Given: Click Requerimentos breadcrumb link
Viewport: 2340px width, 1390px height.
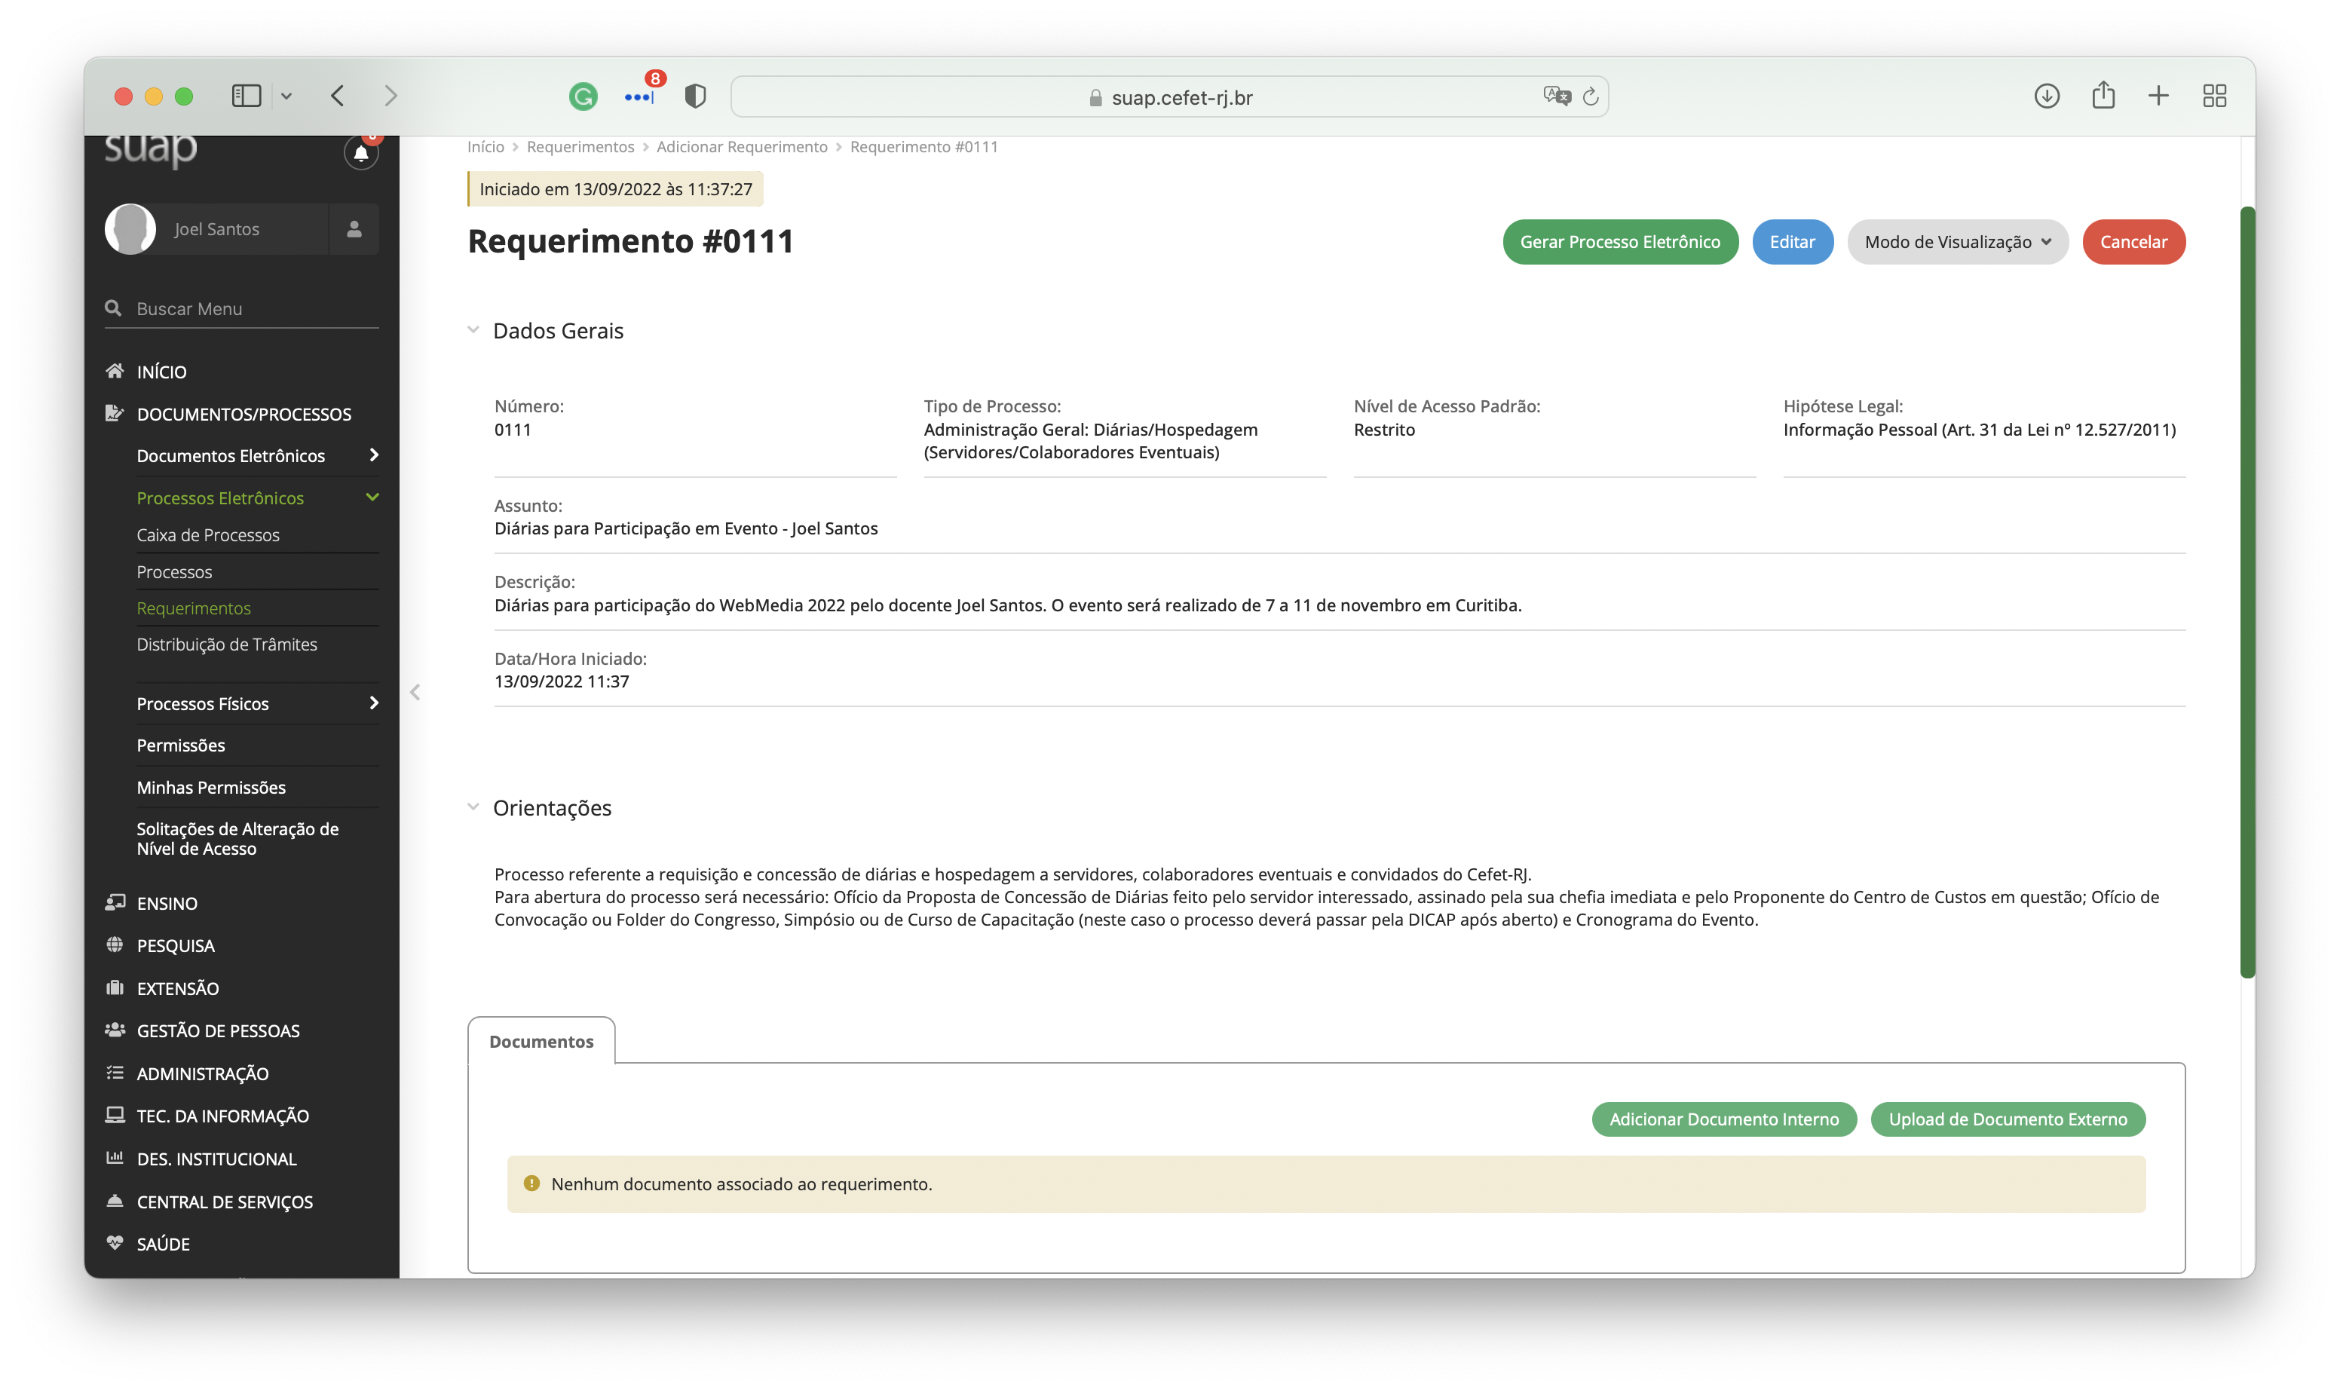Looking at the screenshot, I should pyautogui.click(x=580, y=147).
